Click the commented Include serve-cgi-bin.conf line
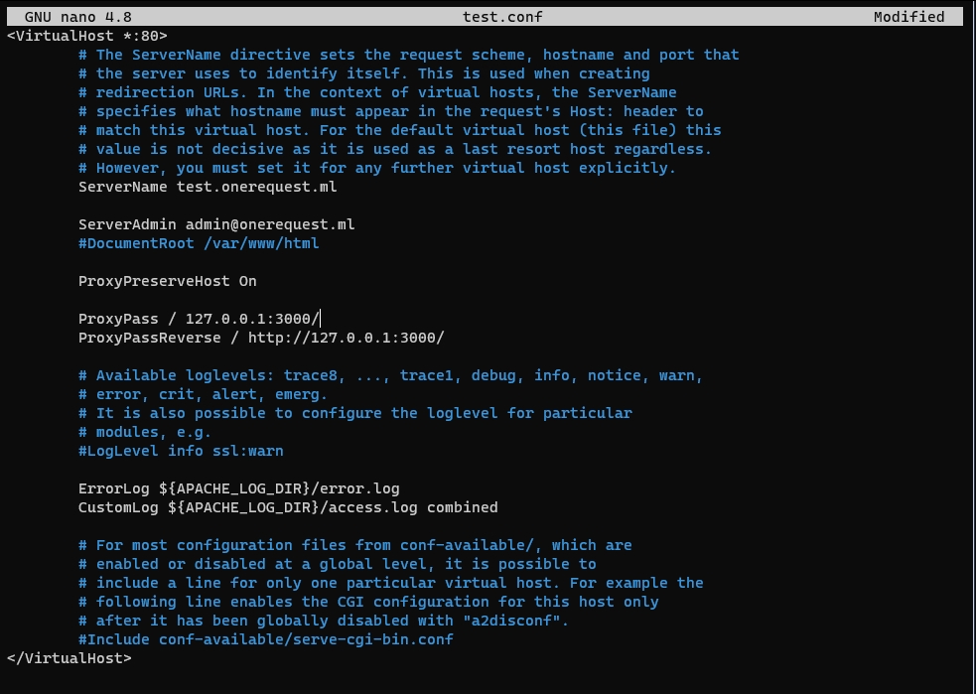The width and height of the screenshot is (976, 694). pos(266,639)
